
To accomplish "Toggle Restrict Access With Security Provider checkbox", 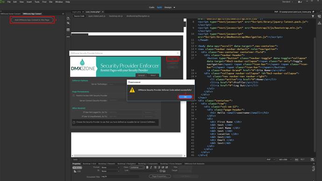I will [74, 96].
